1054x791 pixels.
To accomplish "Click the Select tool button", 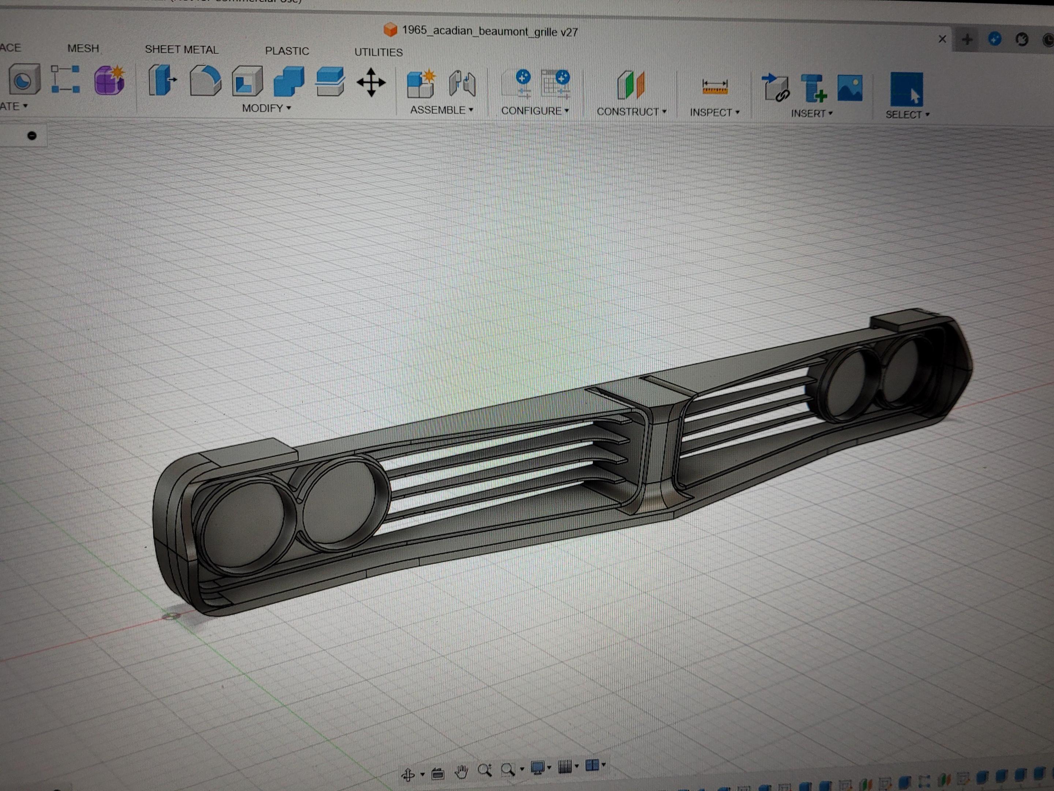I will (x=906, y=89).
